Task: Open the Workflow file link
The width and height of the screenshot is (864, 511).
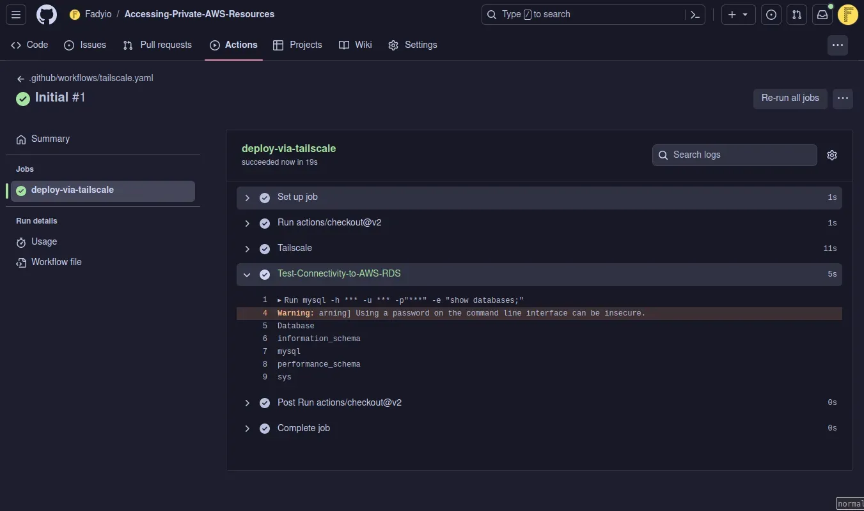Action: [56, 263]
